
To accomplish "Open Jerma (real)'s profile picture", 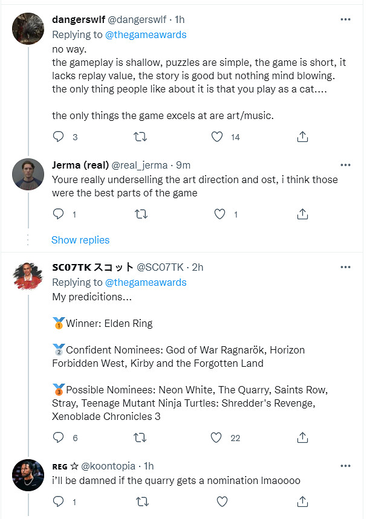I will coord(28,174).
